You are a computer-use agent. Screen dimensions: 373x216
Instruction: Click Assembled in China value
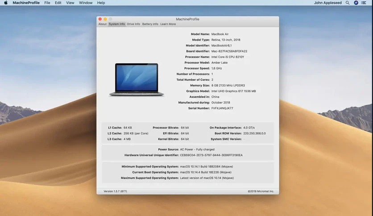click(216, 97)
